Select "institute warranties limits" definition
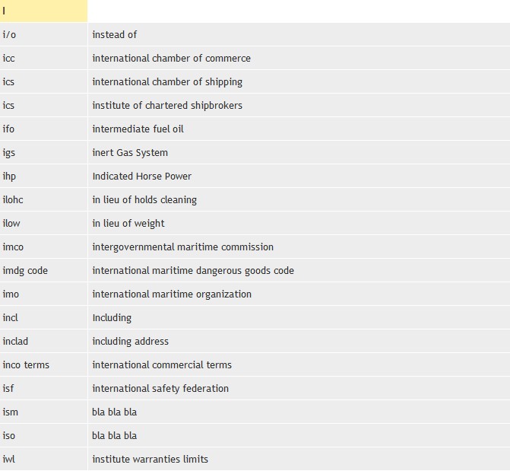This screenshot has height=471, width=510. pos(150,459)
